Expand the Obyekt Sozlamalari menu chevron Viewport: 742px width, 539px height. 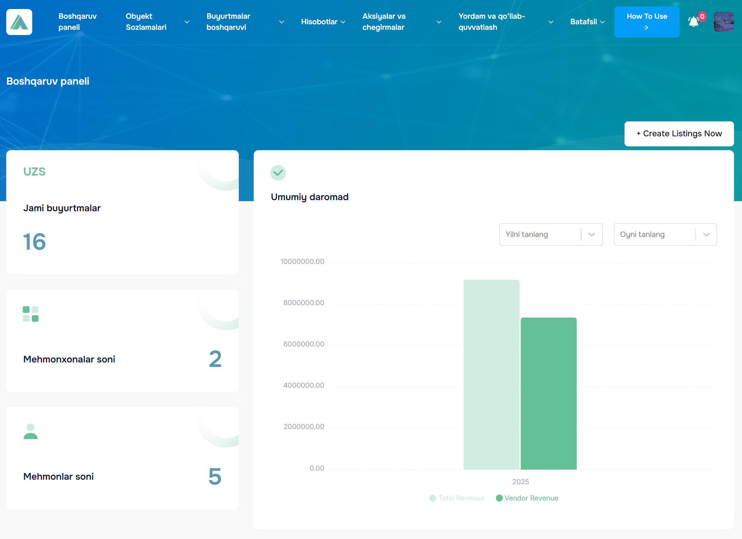tap(187, 22)
